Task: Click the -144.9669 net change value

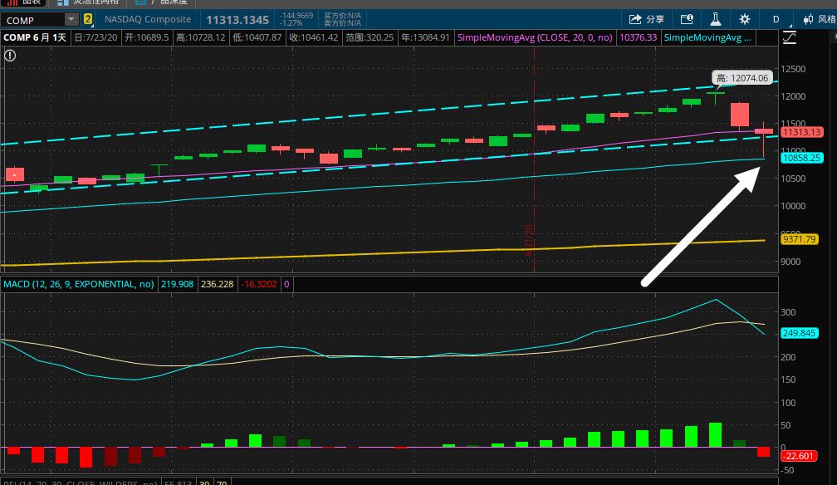Action: pyautogui.click(x=296, y=16)
